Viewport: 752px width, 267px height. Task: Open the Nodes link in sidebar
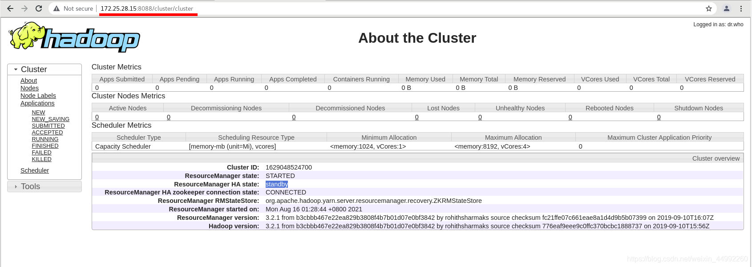coord(29,88)
